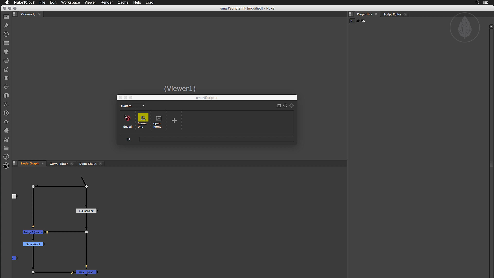Toggle the Properties panel lock icon
This screenshot has width=494, height=278.
coord(358,21)
